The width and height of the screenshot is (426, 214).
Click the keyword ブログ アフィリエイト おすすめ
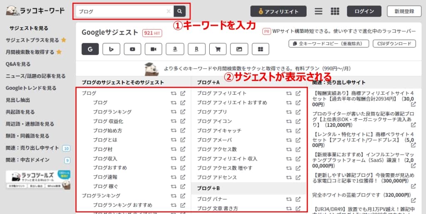tap(232, 103)
